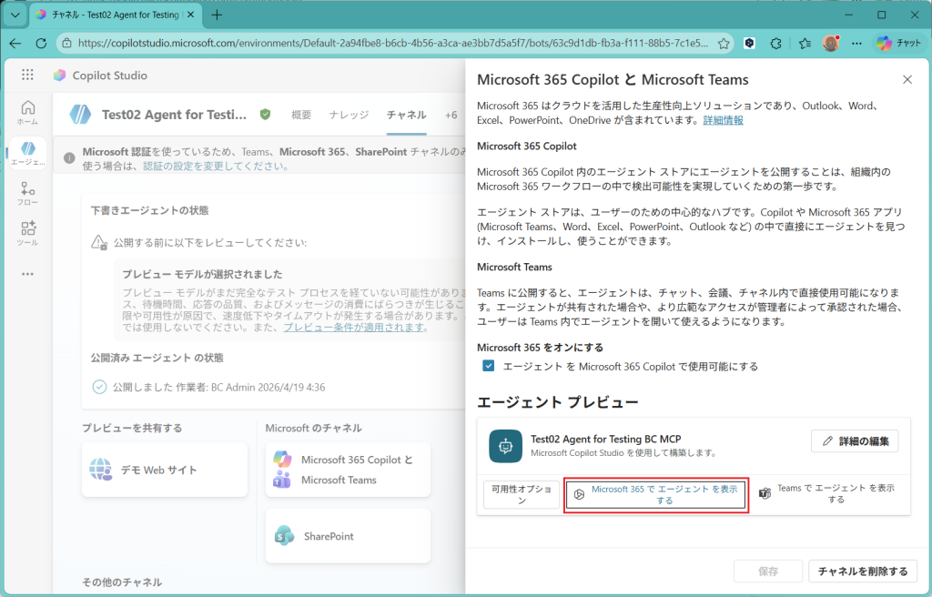Close the Microsoft 365 Copilot panel
Image resolution: width=932 pixels, height=597 pixels.
(x=907, y=80)
